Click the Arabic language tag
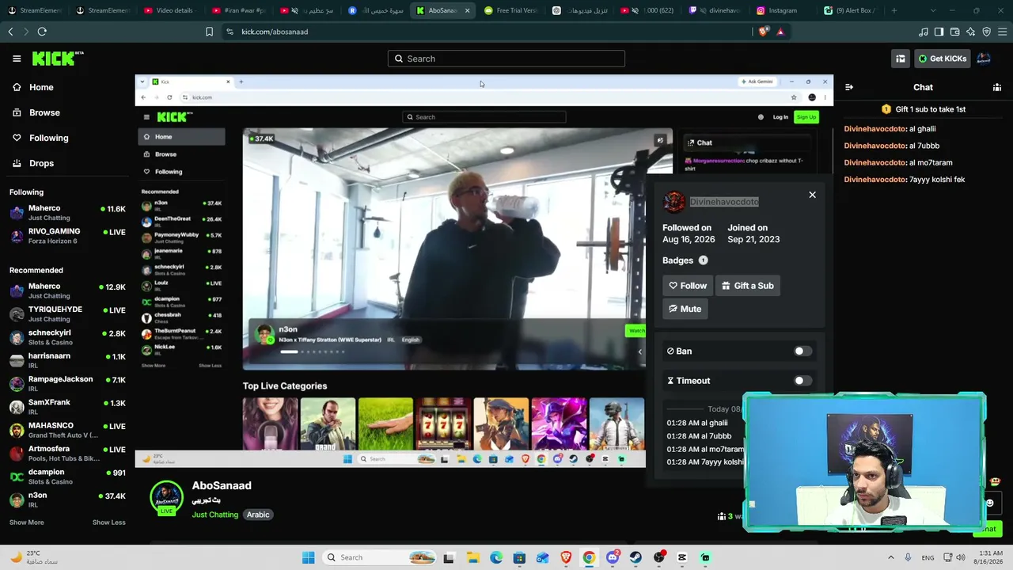Image resolution: width=1013 pixels, height=570 pixels. click(258, 515)
